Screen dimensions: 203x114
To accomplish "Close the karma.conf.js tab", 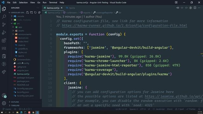I will point(62,8).
